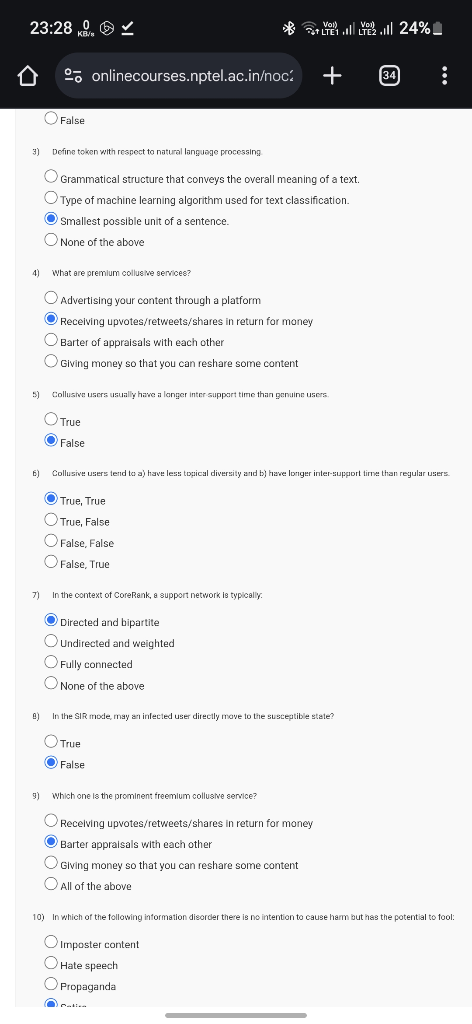472x1024 pixels.
Task: Tap the Wi-Fi status icon
Action: [x=310, y=28]
